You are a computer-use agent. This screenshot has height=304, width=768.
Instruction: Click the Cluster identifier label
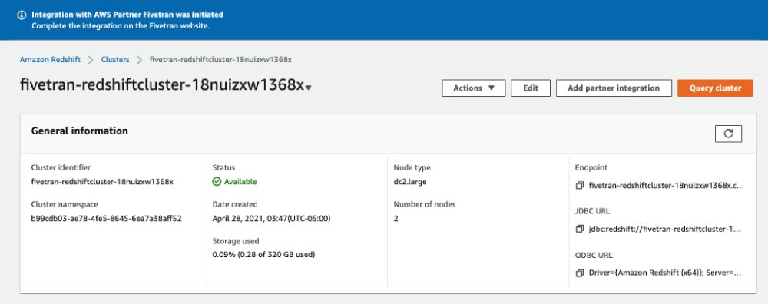tap(61, 167)
